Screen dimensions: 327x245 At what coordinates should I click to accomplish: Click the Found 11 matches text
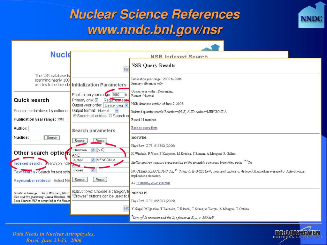point(144,120)
